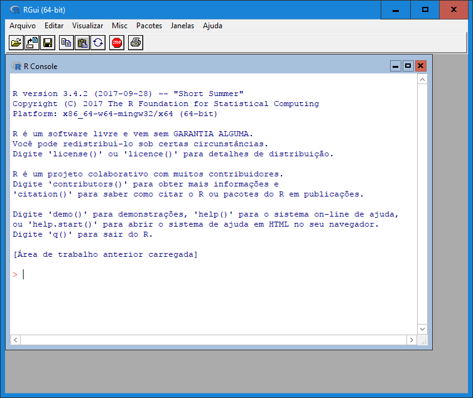Screen dimensions: 473x398
Task: Click the 'projeto colaborativo' text line
Action: tap(148, 174)
